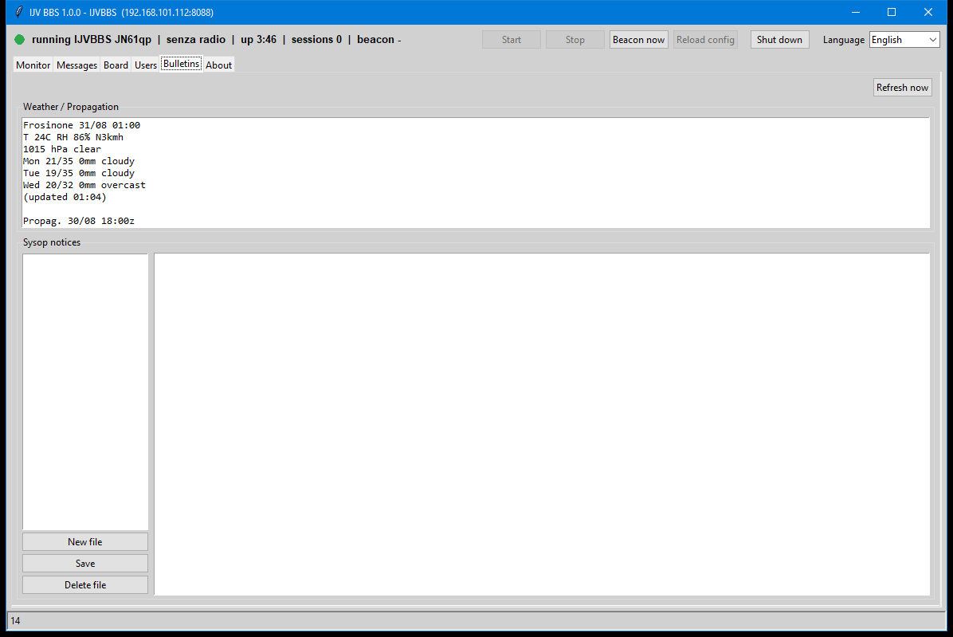Viewport: 953px width, 637px height.
Task: Click the "up 3:46" uptime text
Action: (258, 40)
